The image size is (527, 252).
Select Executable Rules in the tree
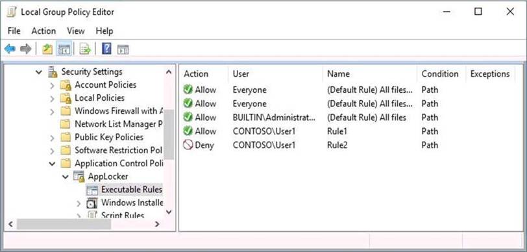(x=131, y=190)
